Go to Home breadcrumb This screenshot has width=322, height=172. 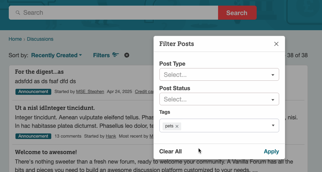click(15, 39)
